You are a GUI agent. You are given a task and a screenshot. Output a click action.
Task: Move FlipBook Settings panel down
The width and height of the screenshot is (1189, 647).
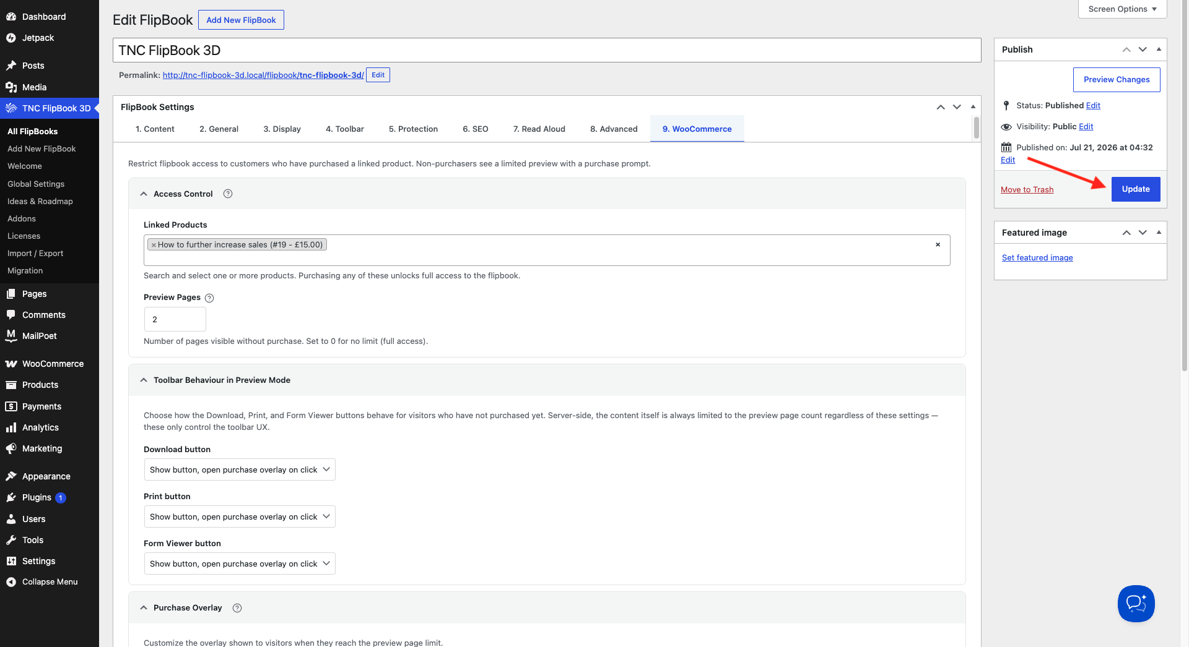(957, 107)
